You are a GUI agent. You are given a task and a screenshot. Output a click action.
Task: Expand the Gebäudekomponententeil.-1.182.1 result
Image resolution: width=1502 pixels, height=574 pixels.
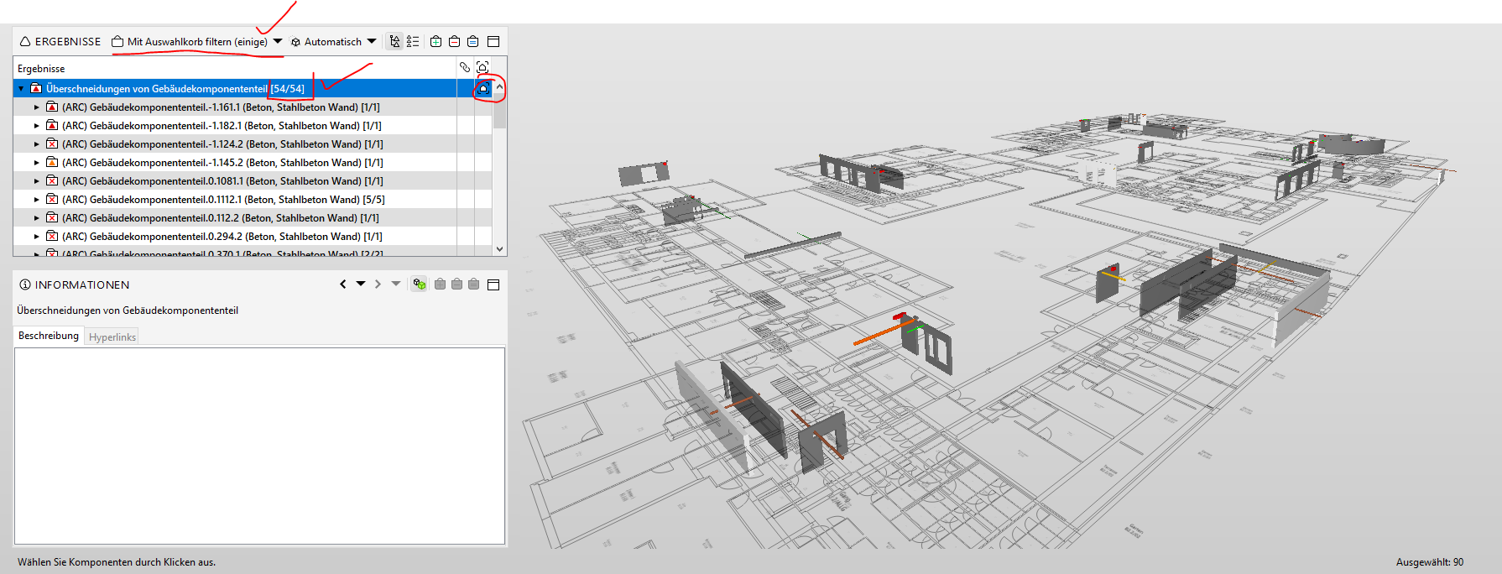pyautogui.click(x=36, y=126)
